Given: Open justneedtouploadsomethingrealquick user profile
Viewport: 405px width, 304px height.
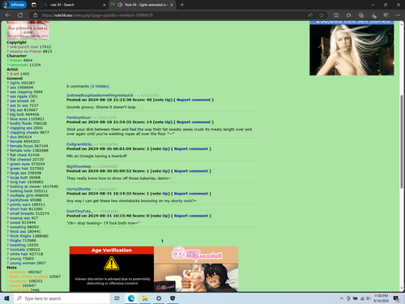Looking at the screenshot, I should tap(100, 95).
